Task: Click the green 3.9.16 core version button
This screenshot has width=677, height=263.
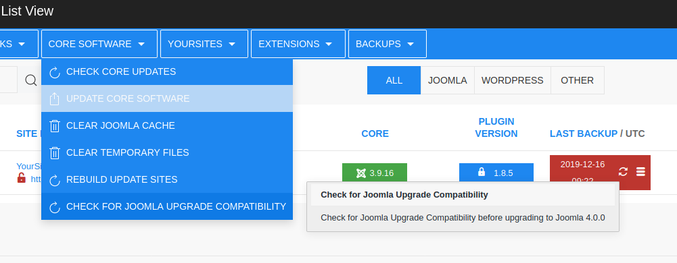Action: click(374, 173)
